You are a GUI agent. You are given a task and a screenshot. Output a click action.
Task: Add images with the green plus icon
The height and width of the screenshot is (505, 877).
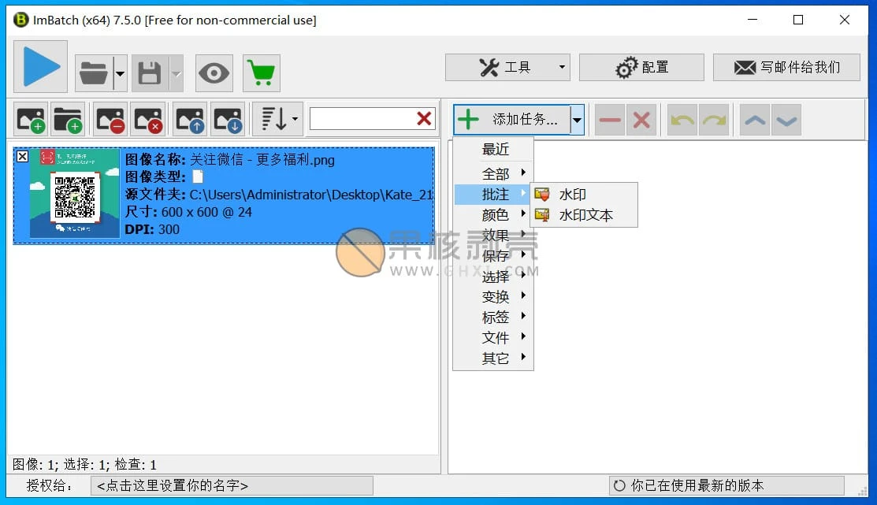coord(32,119)
